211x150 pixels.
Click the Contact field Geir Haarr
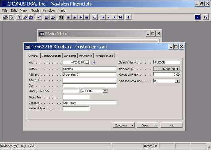[90, 103]
